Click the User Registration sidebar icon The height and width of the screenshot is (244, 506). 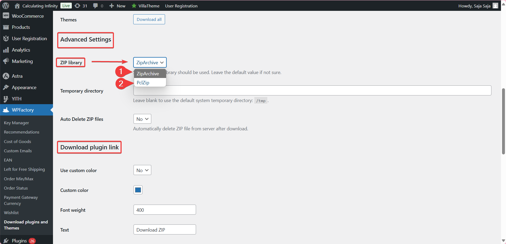click(6, 39)
